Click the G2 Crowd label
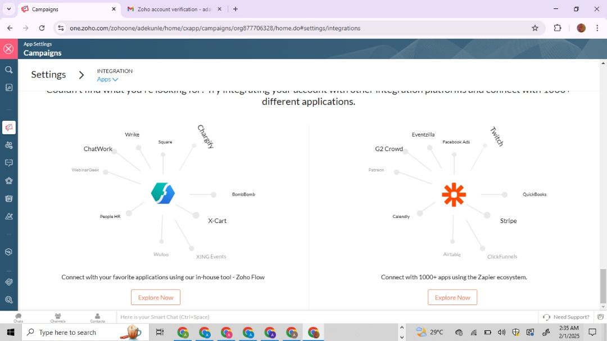Image resolution: width=607 pixels, height=341 pixels. (x=389, y=149)
